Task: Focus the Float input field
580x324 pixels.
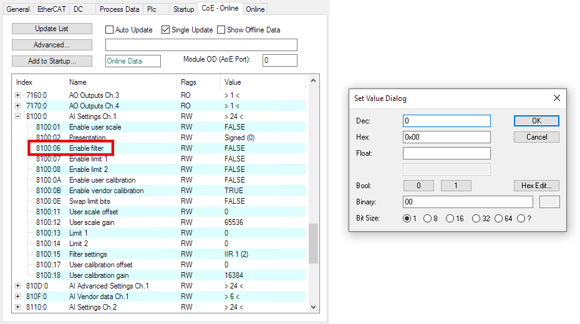Action: click(x=447, y=153)
